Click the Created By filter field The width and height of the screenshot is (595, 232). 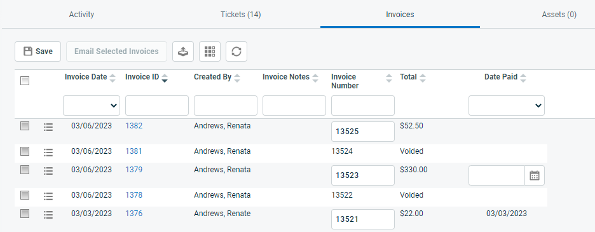pyautogui.click(x=226, y=106)
